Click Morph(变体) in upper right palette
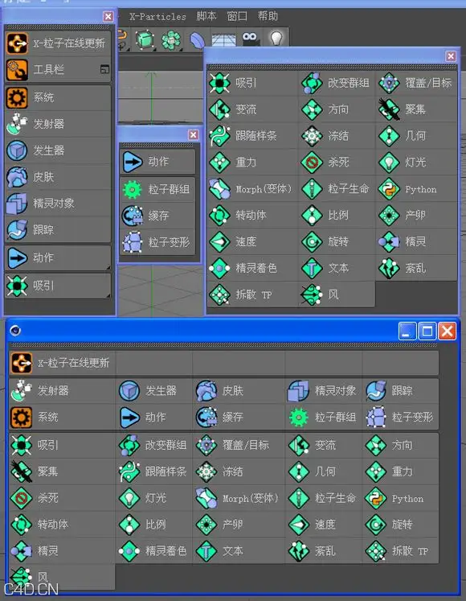 (x=253, y=189)
